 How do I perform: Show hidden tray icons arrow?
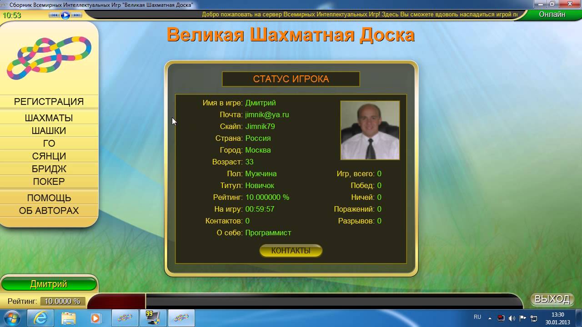pos(490,318)
